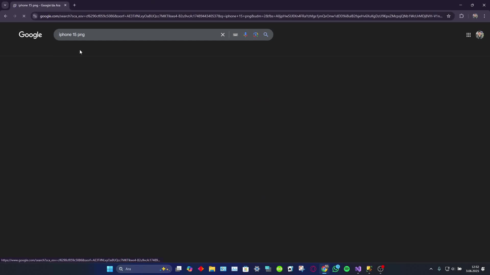The width and height of the screenshot is (490, 275).
Task: Open the yellow screenshot tool in taskbar
Action: pyautogui.click(x=369, y=269)
